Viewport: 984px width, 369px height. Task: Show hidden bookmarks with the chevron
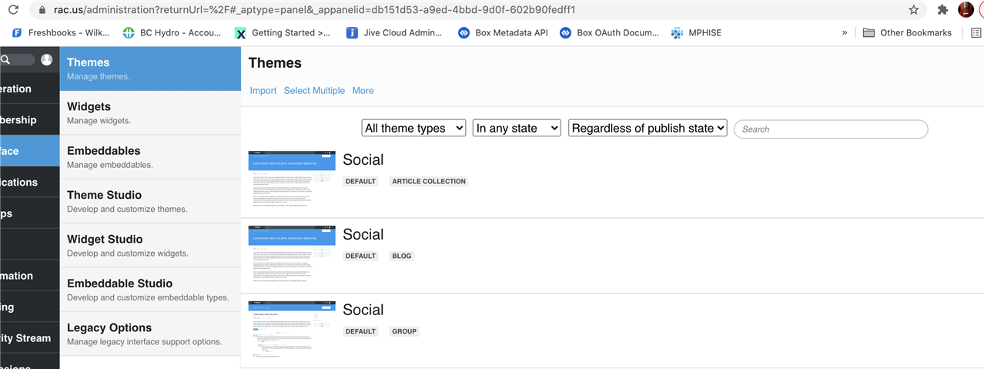pyautogui.click(x=845, y=32)
